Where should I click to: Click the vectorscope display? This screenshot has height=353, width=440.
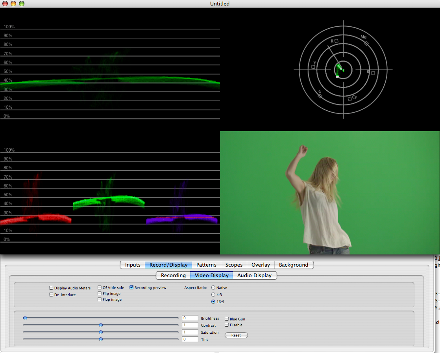343,70
